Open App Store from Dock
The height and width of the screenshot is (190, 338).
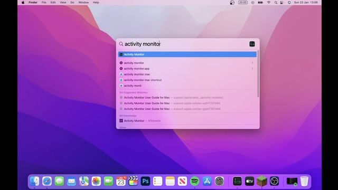click(x=207, y=181)
